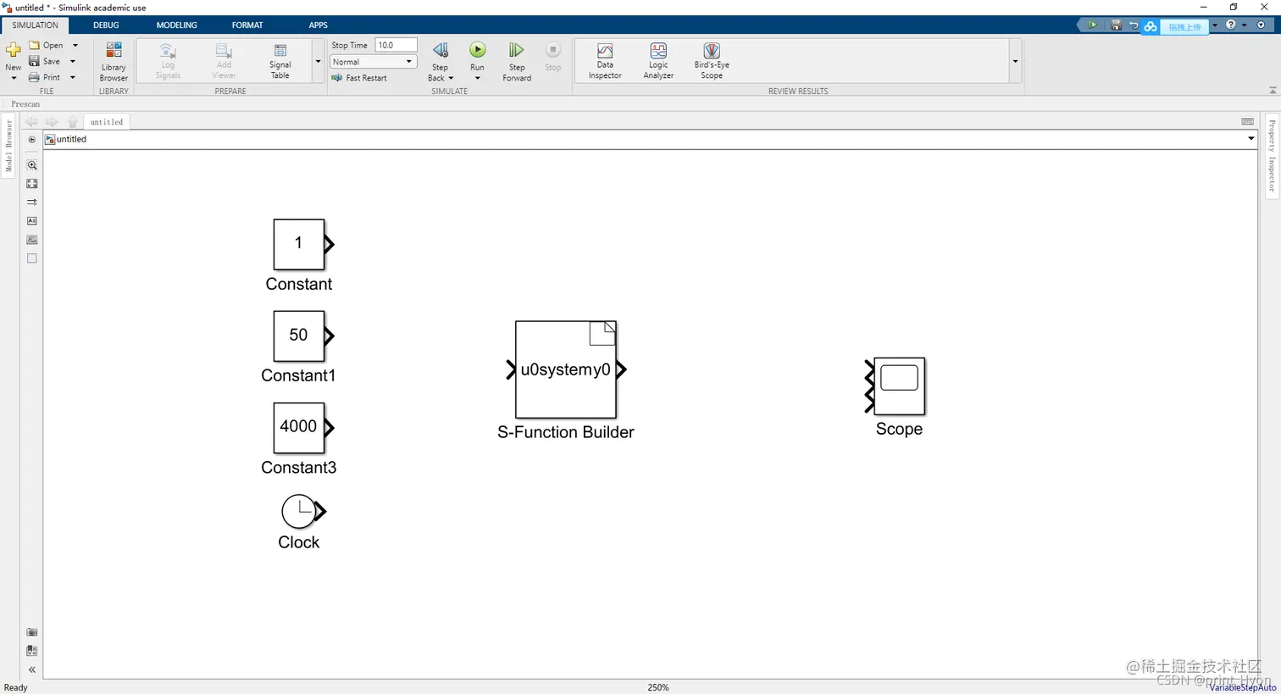1281x694 pixels.
Task: Switch to the MODELING tab
Action: tap(176, 25)
